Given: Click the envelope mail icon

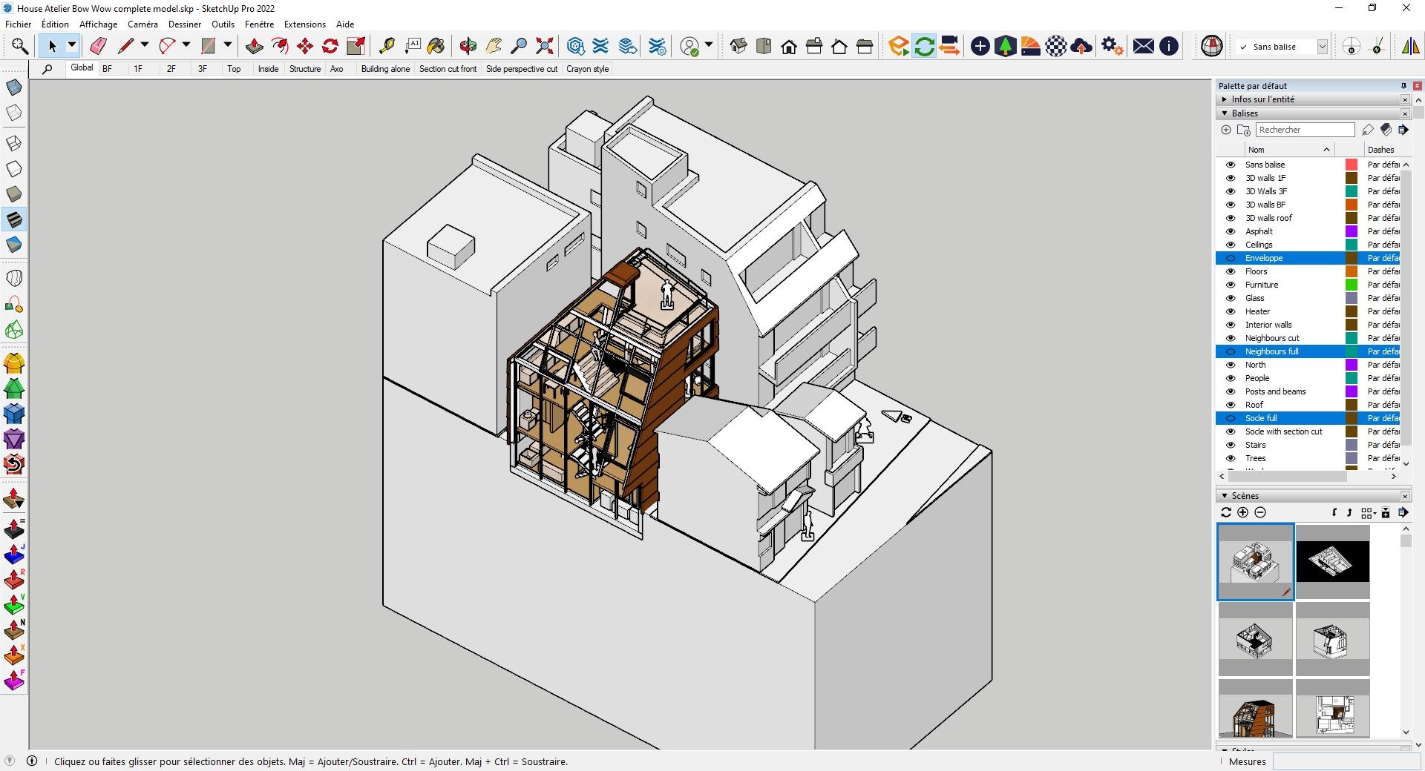Looking at the screenshot, I should (x=1144, y=46).
